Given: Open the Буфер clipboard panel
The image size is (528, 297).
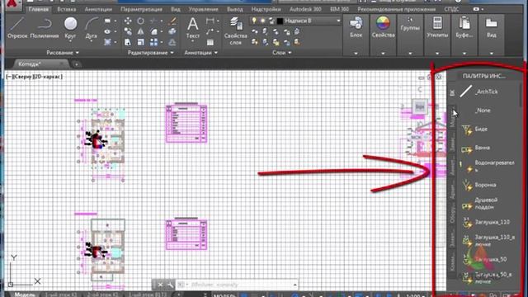Looking at the screenshot, I should click(464, 27).
